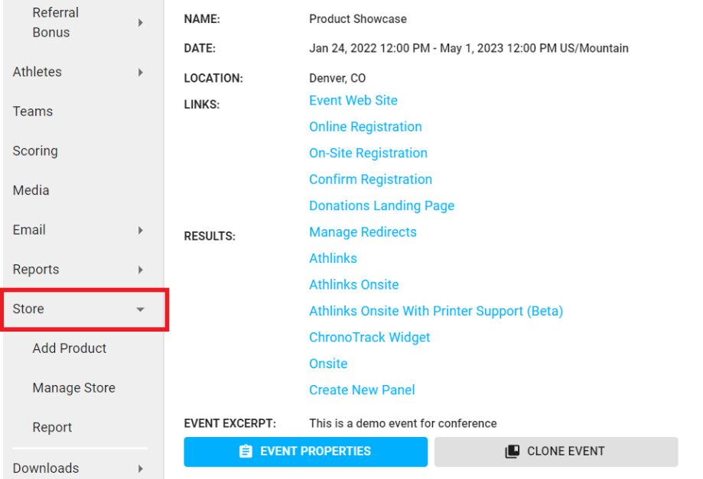Viewport: 703px width, 479px height.
Task: Click the Create New Panel link
Action: [x=362, y=390]
